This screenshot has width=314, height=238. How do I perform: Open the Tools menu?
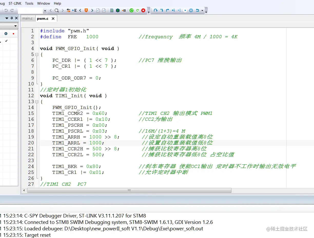pos(29,3)
